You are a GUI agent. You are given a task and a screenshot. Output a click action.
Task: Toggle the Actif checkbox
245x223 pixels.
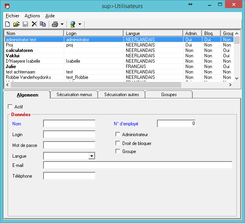10,107
